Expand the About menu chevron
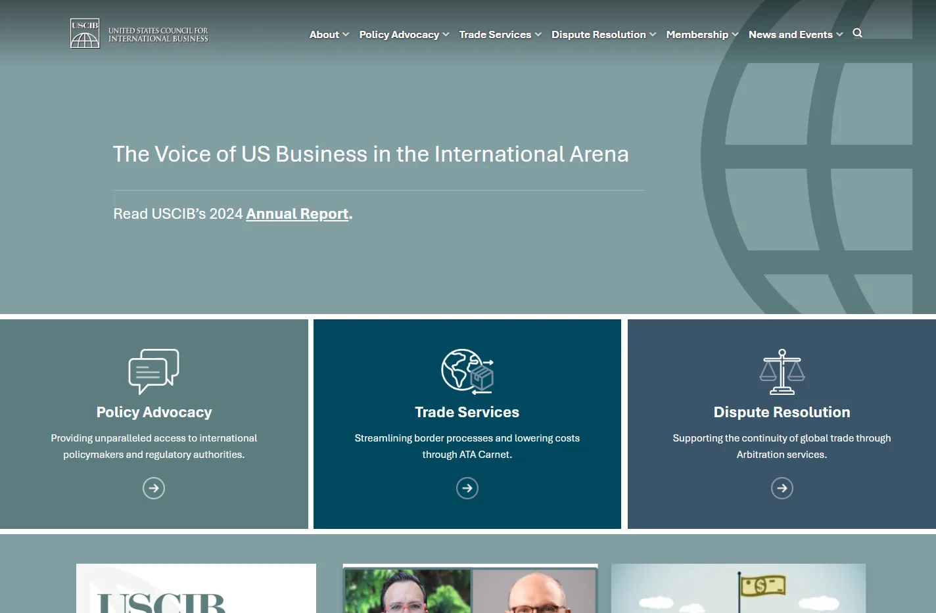This screenshot has height=613, width=936. [346, 35]
